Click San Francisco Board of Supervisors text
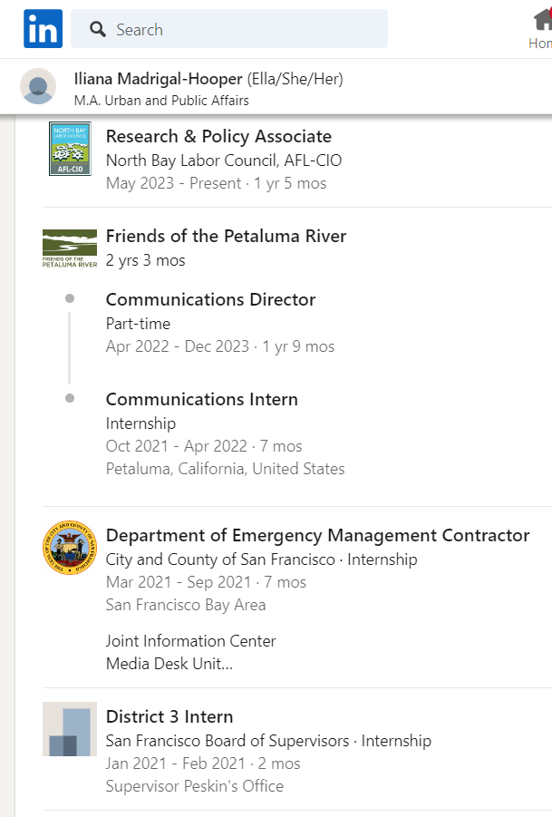This screenshot has width=552, height=817. 228,741
